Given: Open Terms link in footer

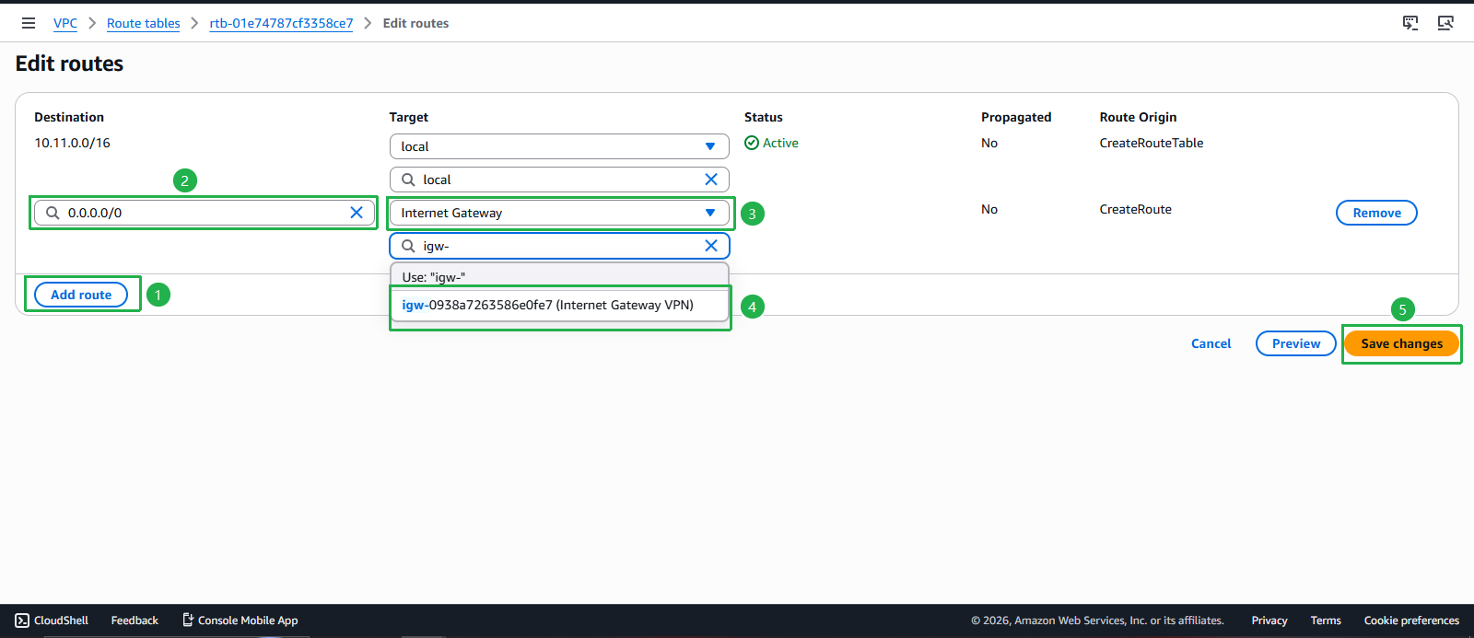Looking at the screenshot, I should (x=1326, y=621).
